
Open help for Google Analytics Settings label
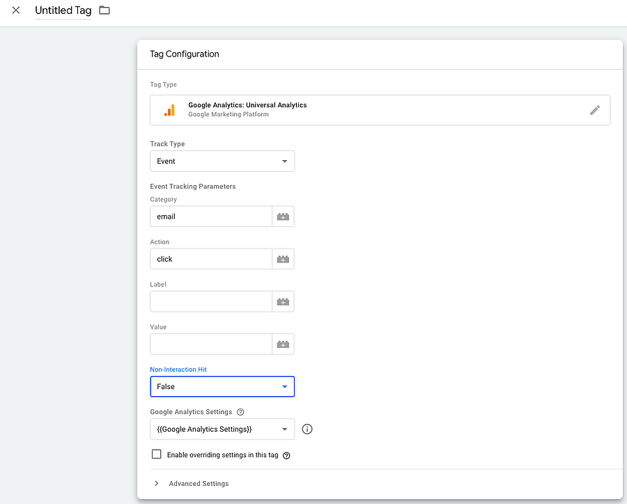(x=240, y=412)
